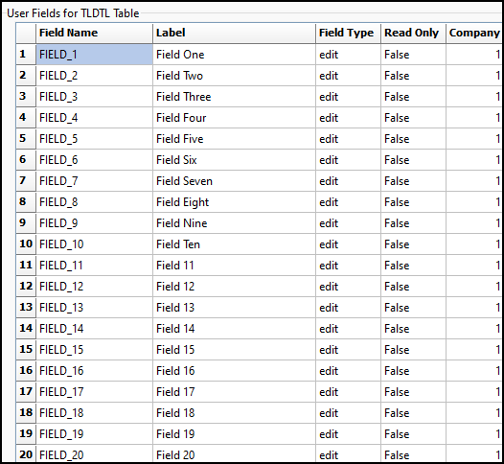
Task: Click the Read Only 'False' value for FIELD_9
Action: click(413, 222)
